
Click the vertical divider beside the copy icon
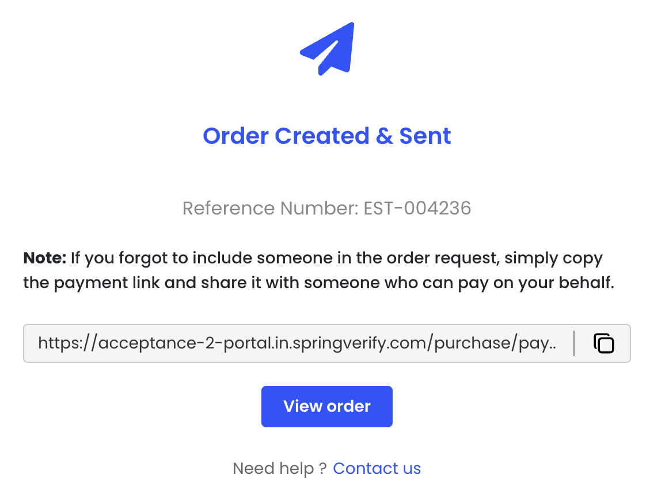(574, 343)
